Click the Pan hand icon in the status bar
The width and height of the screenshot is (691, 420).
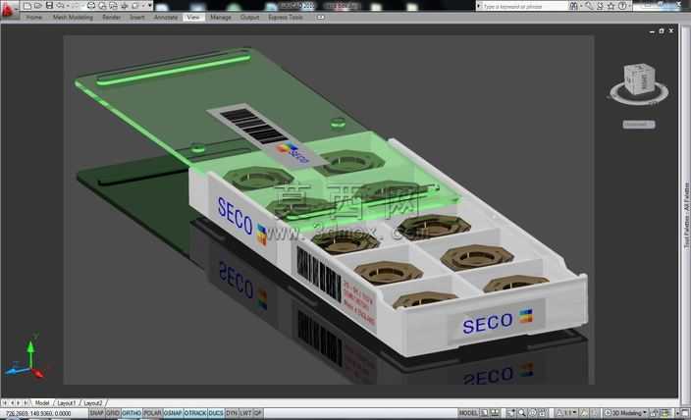click(510, 413)
